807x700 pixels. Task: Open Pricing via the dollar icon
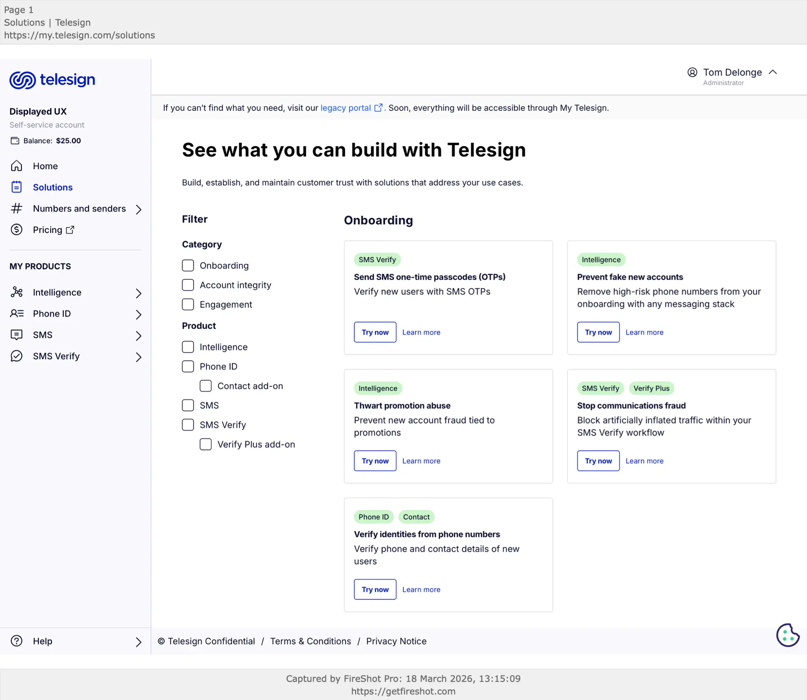pos(16,230)
